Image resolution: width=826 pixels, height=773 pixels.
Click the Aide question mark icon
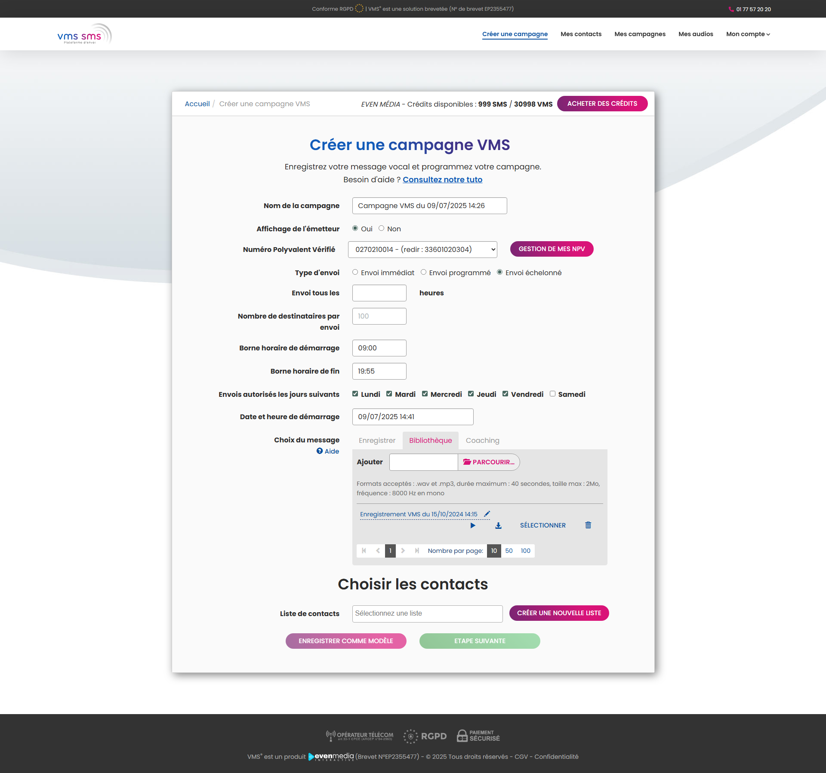pyautogui.click(x=320, y=451)
